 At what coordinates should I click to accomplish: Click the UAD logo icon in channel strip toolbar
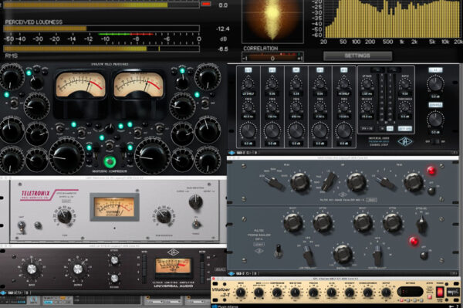[231, 153]
